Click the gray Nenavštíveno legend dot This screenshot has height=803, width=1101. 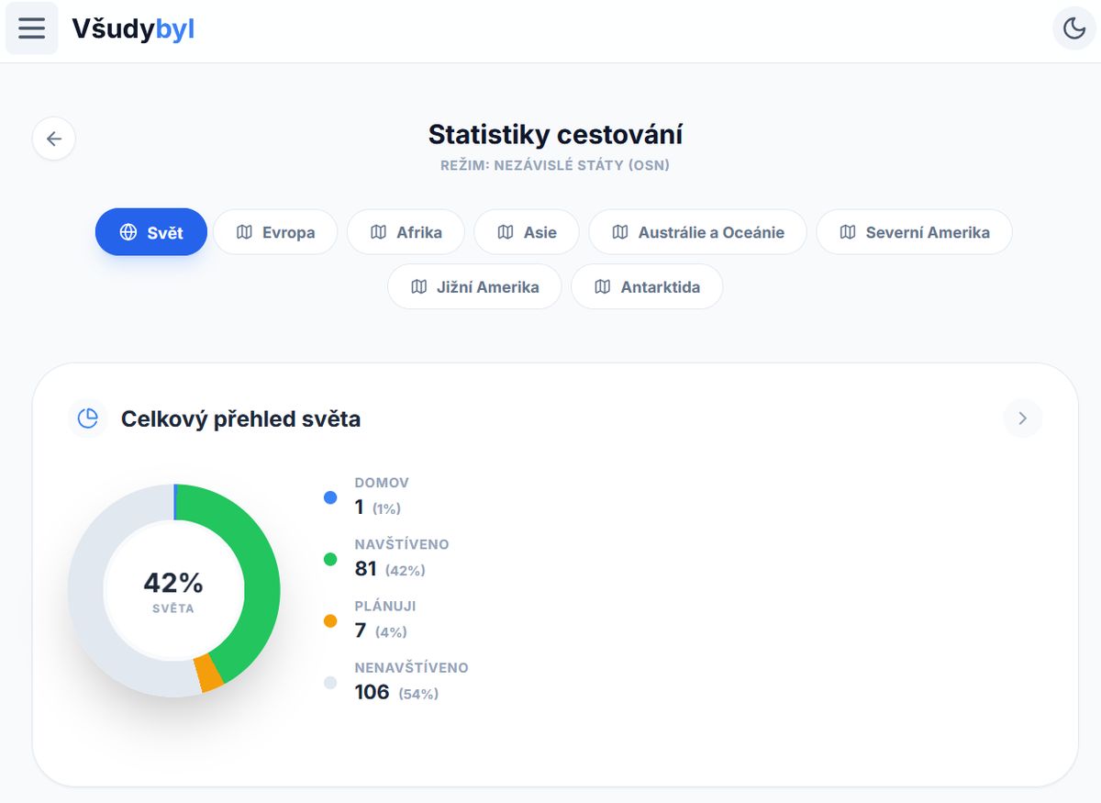pos(330,683)
